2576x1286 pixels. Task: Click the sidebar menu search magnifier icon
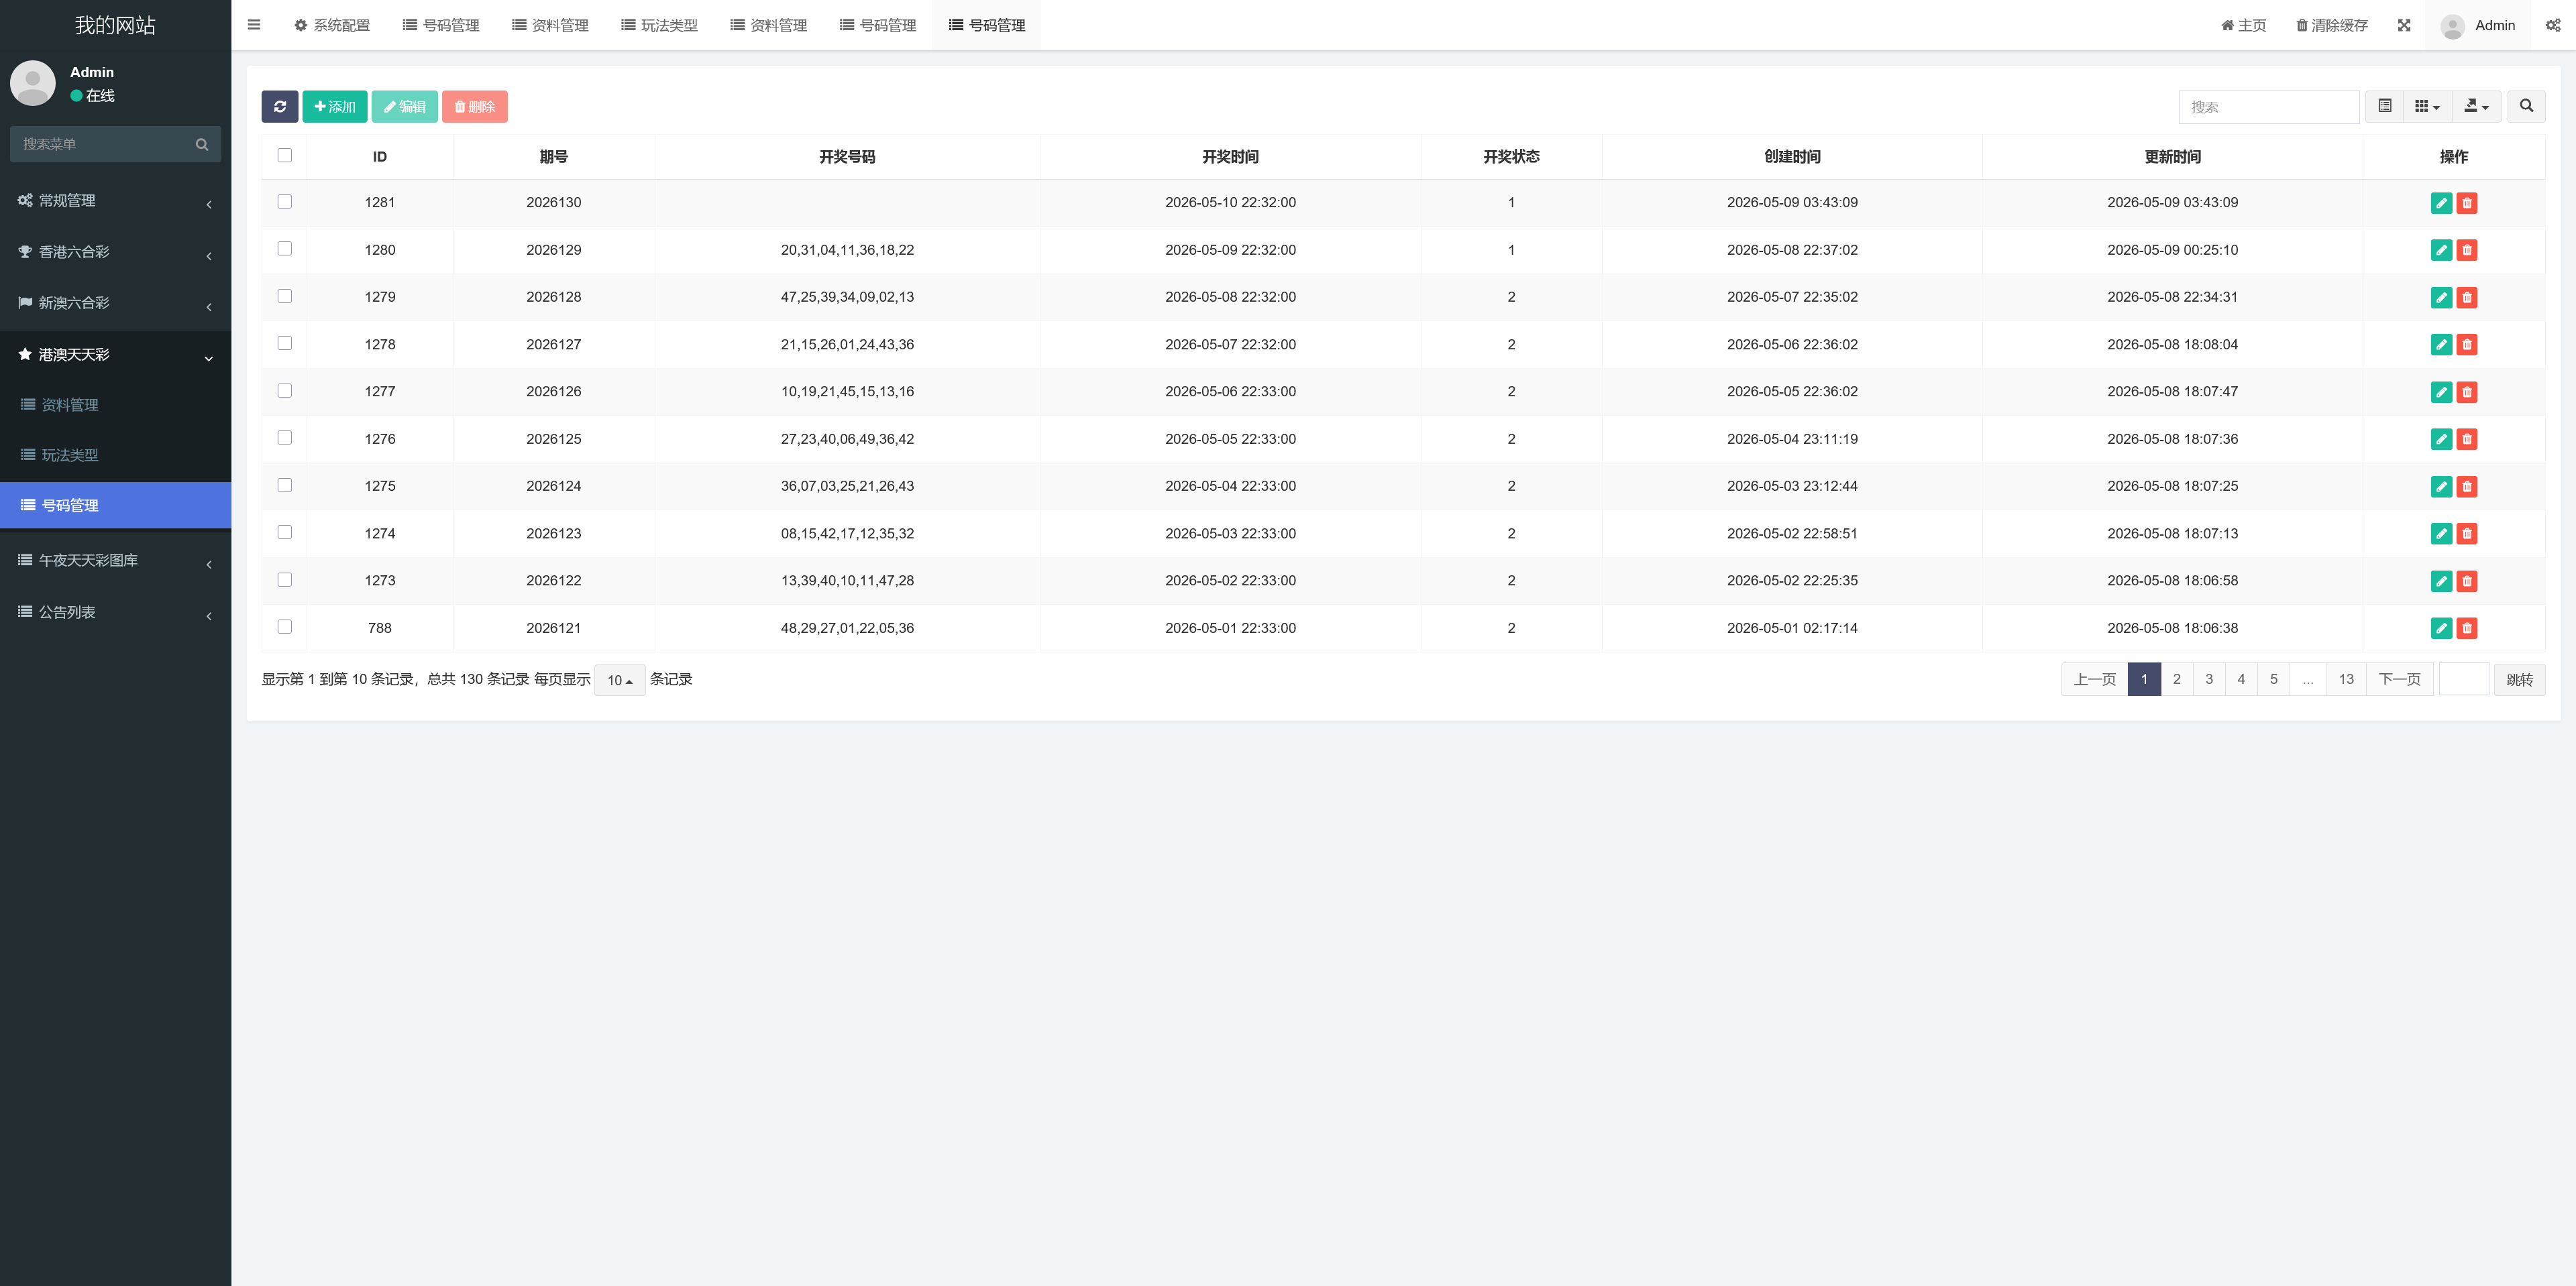pyautogui.click(x=202, y=144)
